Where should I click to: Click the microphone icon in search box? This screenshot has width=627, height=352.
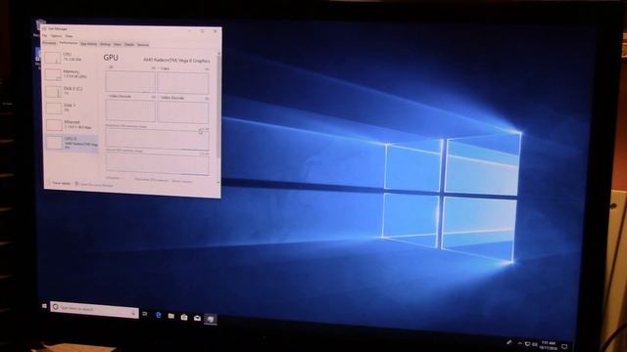coord(133,313)
